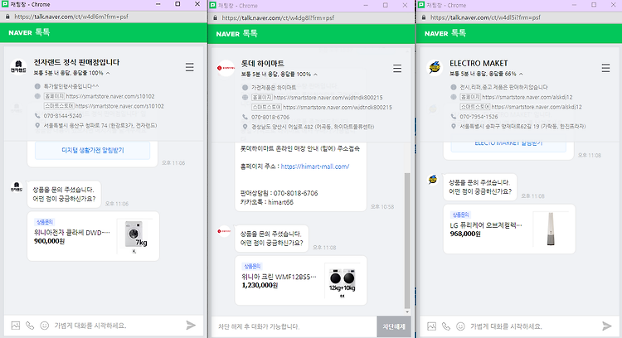Send message in ELECTRO MAKET chat window
This screenshot has height=338, width=622.
point(606,326)
